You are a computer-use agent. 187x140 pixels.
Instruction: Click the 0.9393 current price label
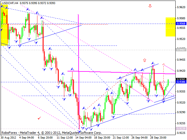coord(181,79)
